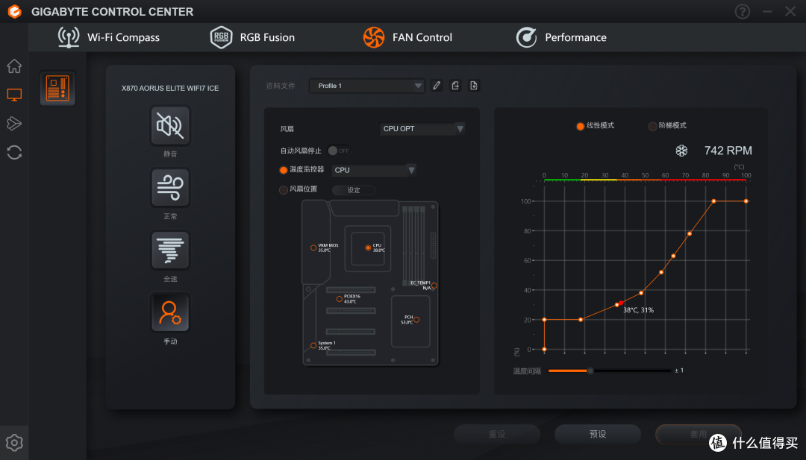Click the 设定 settings button

tap(354, 190)
